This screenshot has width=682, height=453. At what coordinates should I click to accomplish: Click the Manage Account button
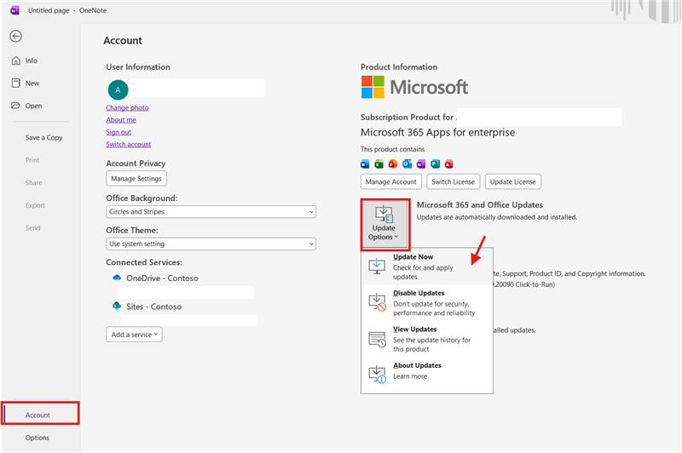pyautogui.click(x=391, y=181)
